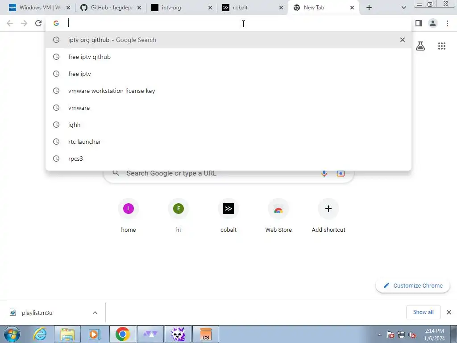
Task: Click the Add shortcut plus tile
Action: [328, 216]
